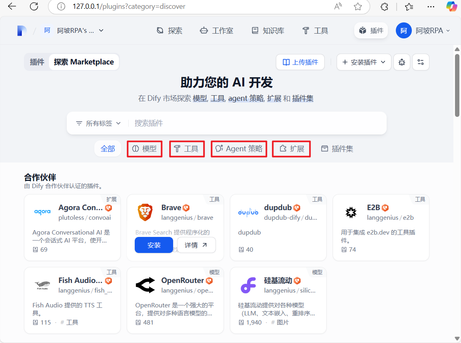Open the 知识库 navigation item
The image size is (461, 343).
pos(268,31)
